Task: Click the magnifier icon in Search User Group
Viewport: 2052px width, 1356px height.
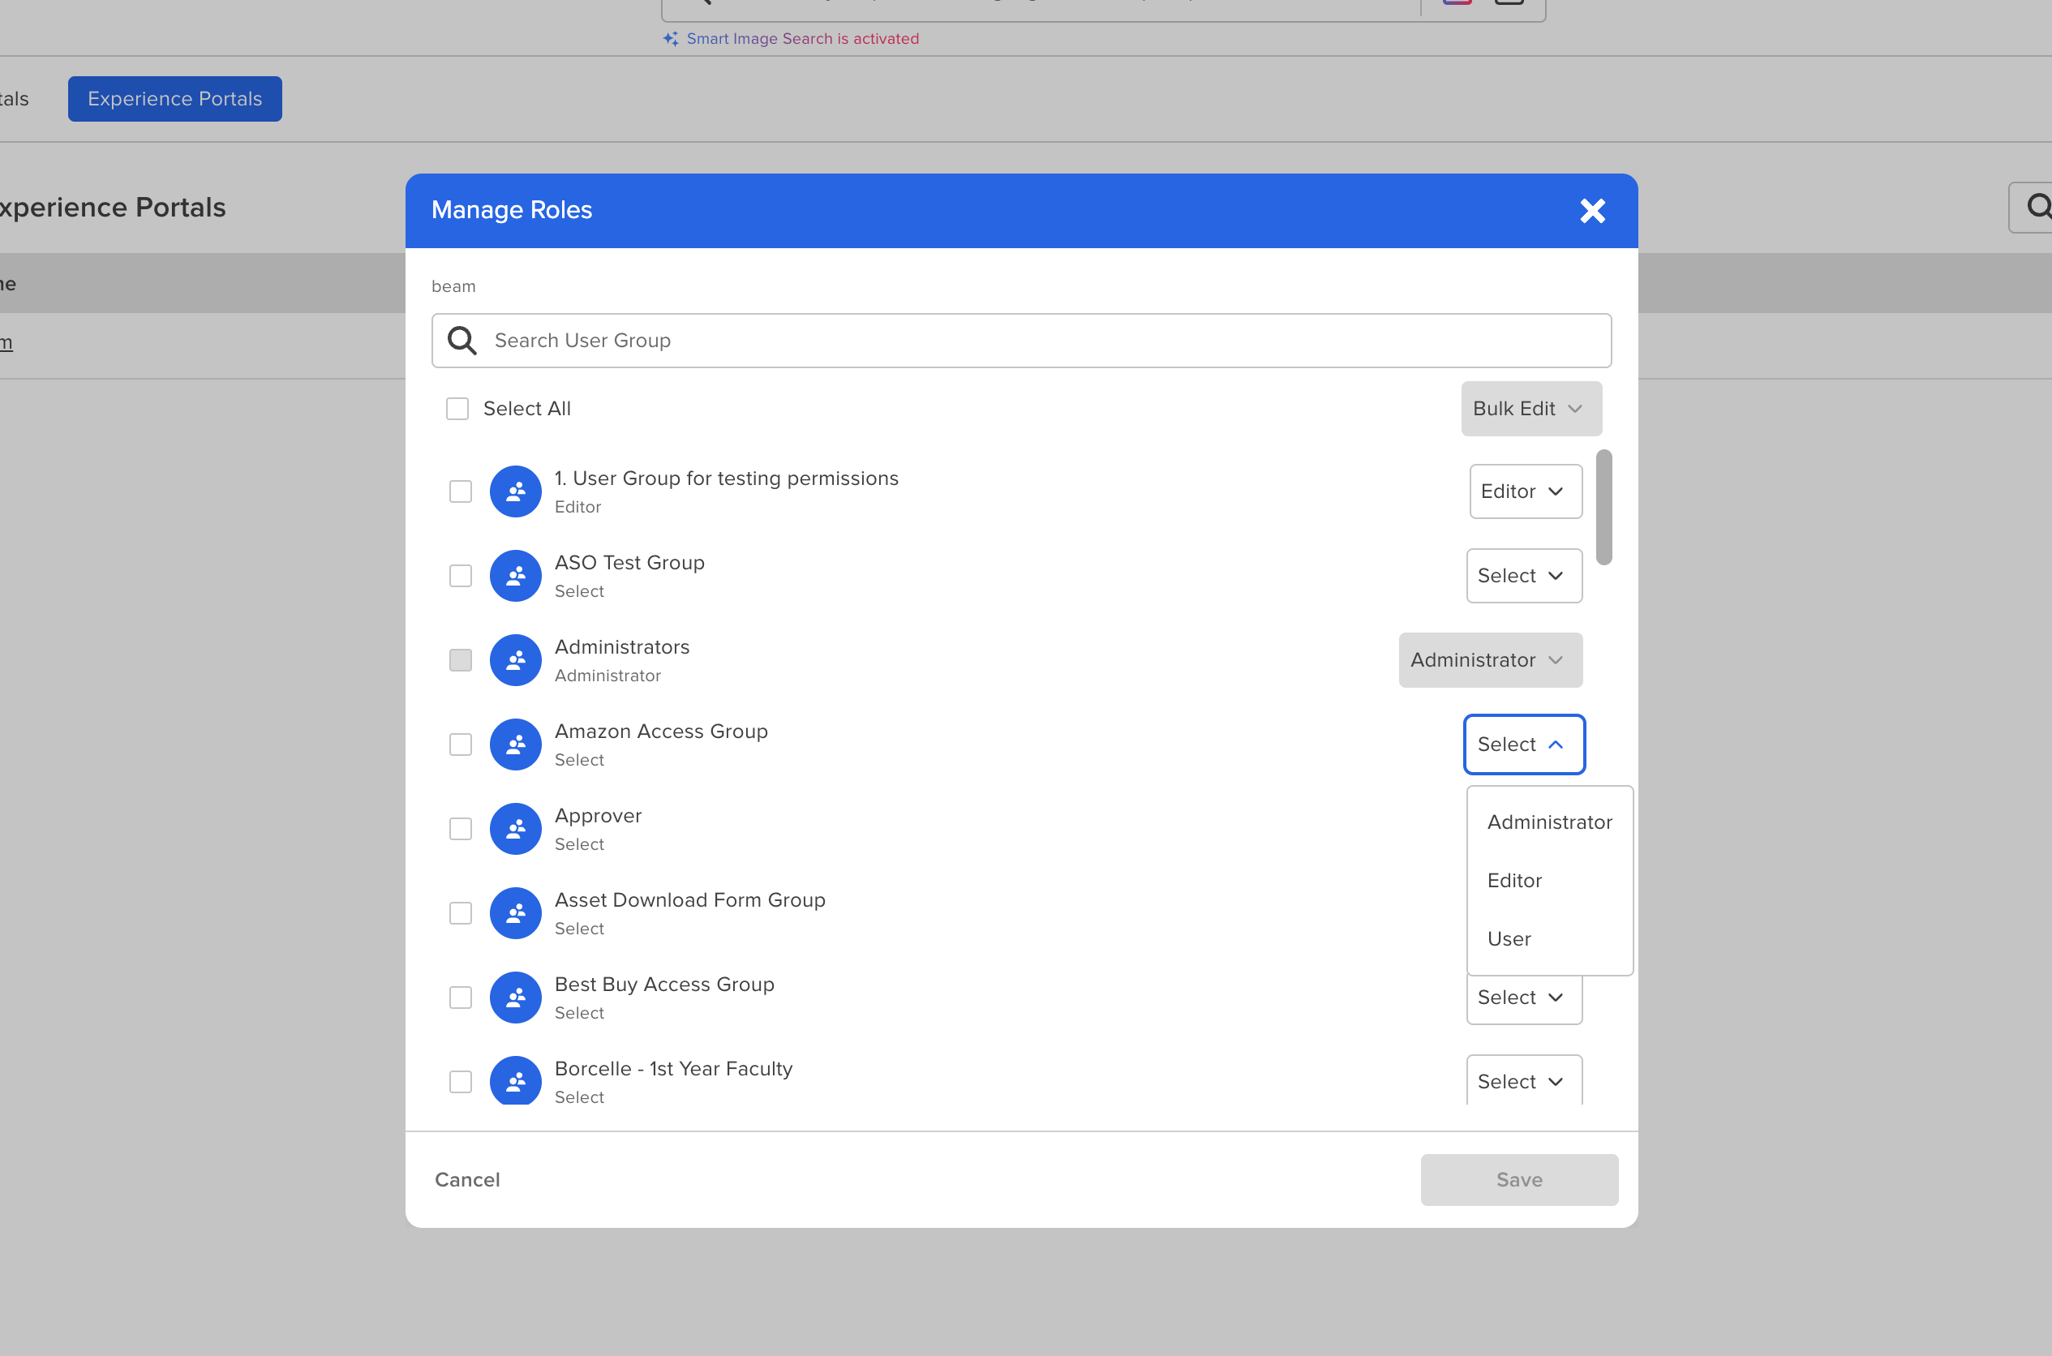Action: click(461, 341)
